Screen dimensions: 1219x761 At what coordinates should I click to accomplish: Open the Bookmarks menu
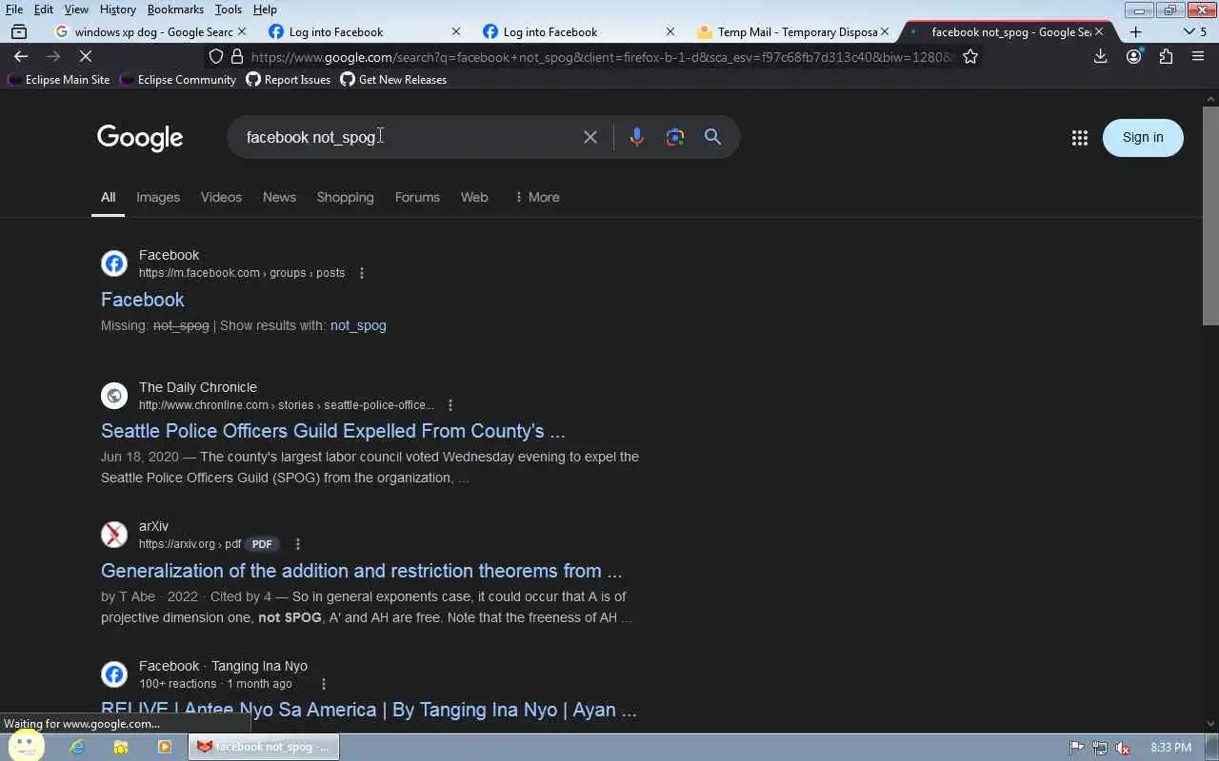coord(175,10)
